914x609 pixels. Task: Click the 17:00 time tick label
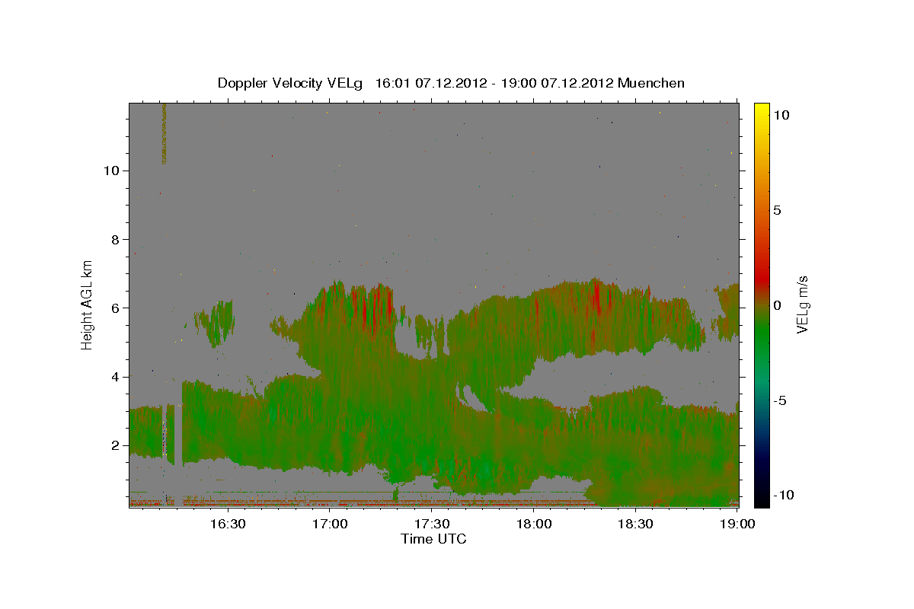point(331,524)
